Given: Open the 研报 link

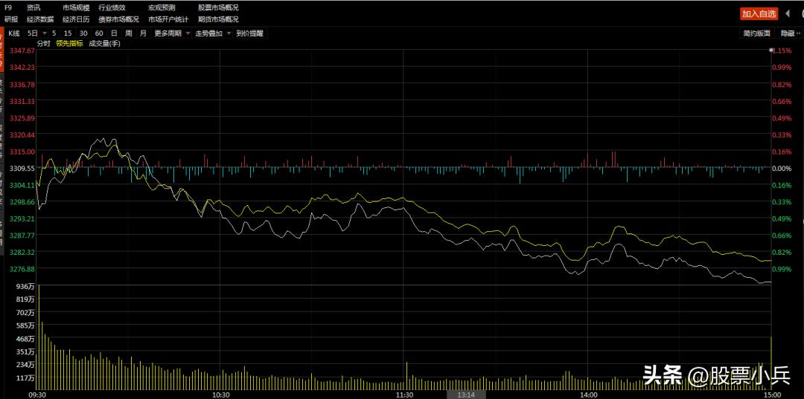Looking at the screenshot, I should 10,19.
